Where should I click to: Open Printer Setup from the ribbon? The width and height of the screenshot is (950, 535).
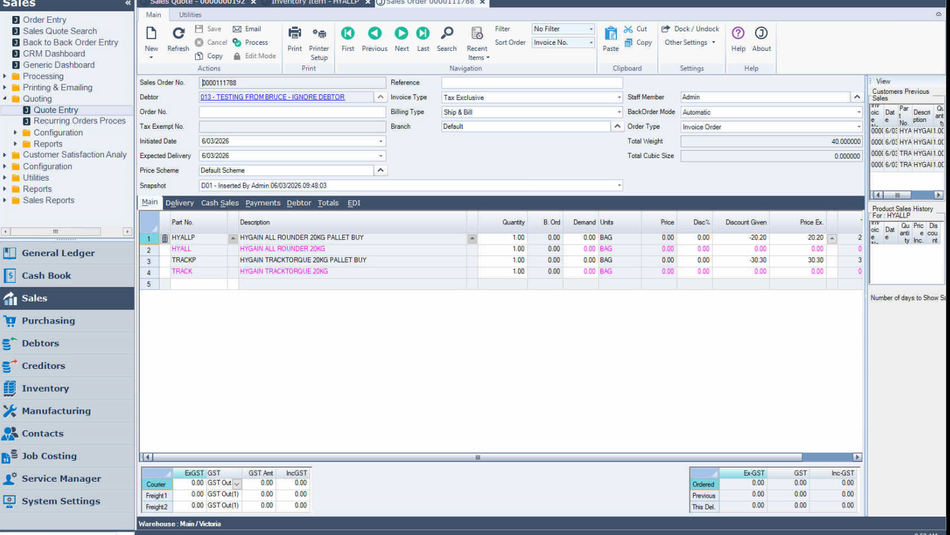[x=318, y=34]
